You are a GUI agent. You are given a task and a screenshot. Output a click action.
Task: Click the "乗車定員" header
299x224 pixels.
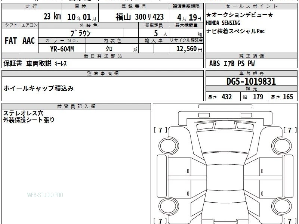click(x=154, y=25)
